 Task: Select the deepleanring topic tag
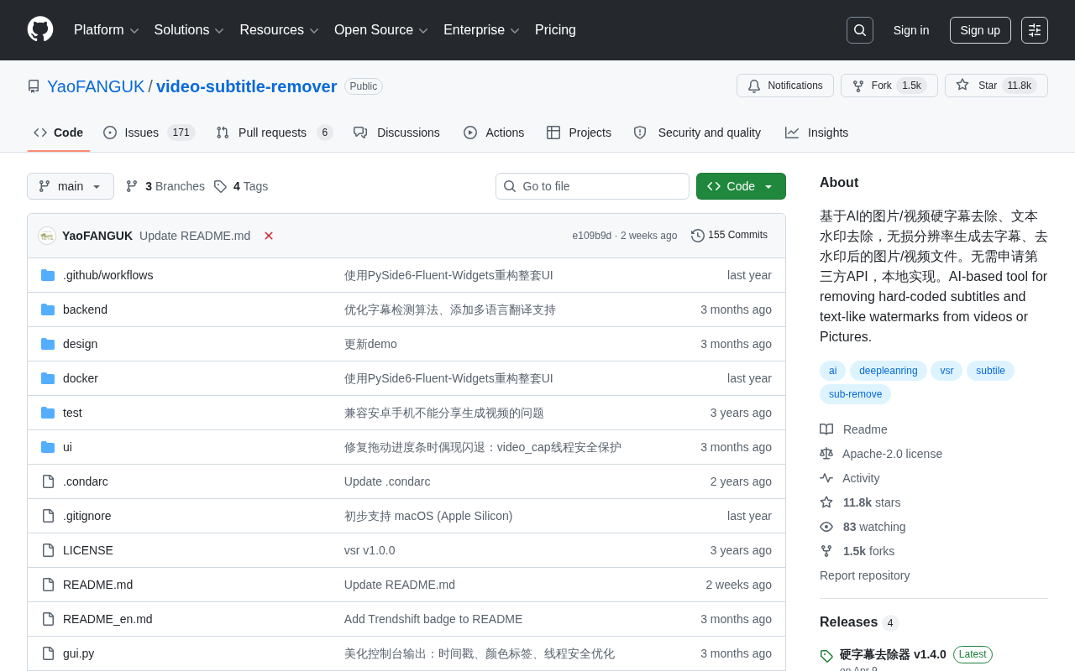(889, 371)
